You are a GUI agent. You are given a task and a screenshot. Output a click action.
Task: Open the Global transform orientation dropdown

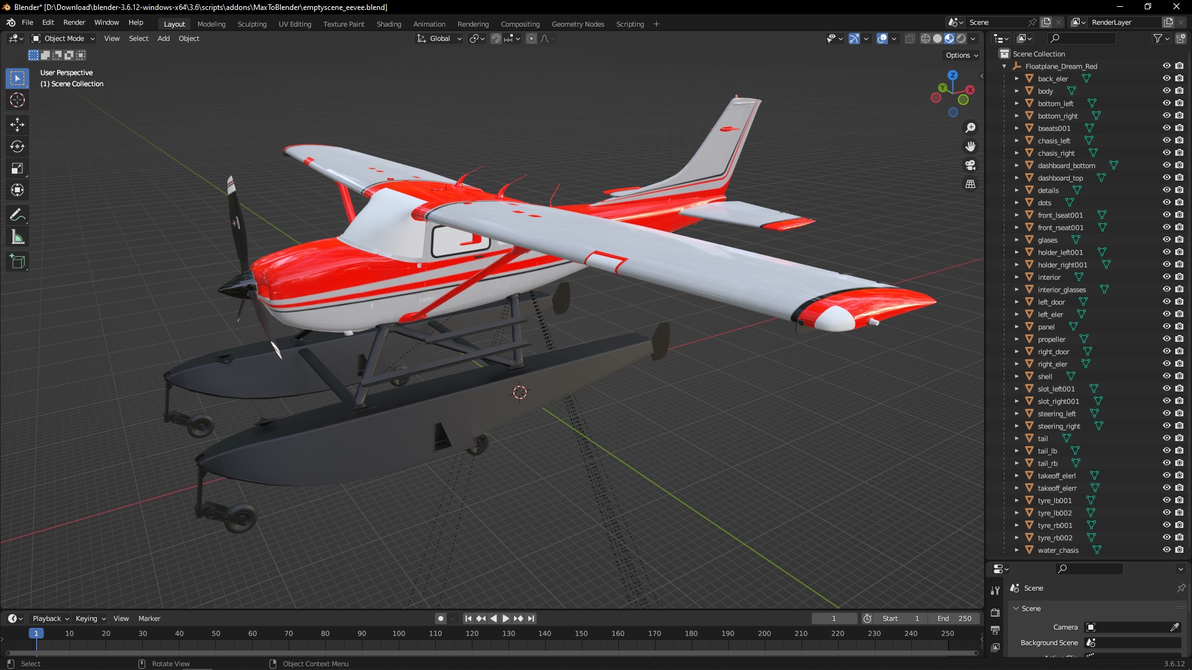(x=440, y=38)
